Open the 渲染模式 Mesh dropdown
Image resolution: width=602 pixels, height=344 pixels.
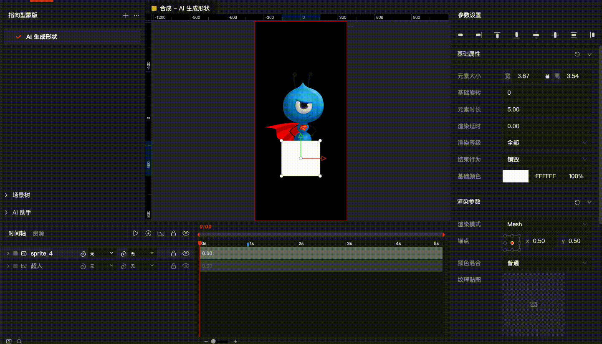[x=547, y=224]
